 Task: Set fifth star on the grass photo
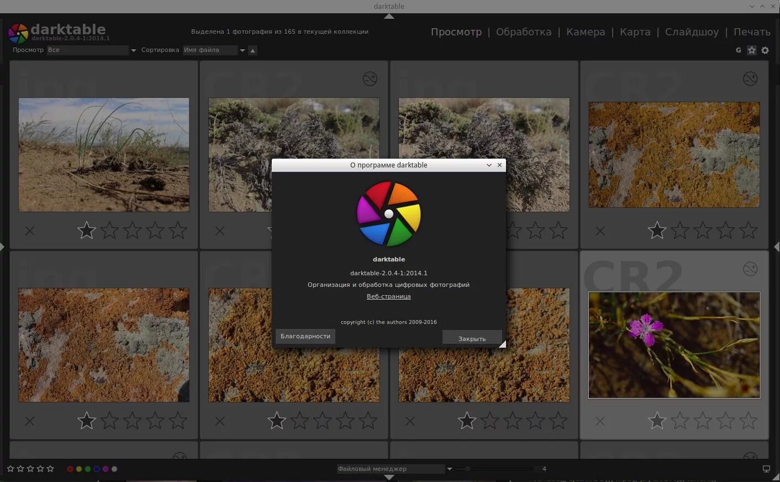[178, 230]
